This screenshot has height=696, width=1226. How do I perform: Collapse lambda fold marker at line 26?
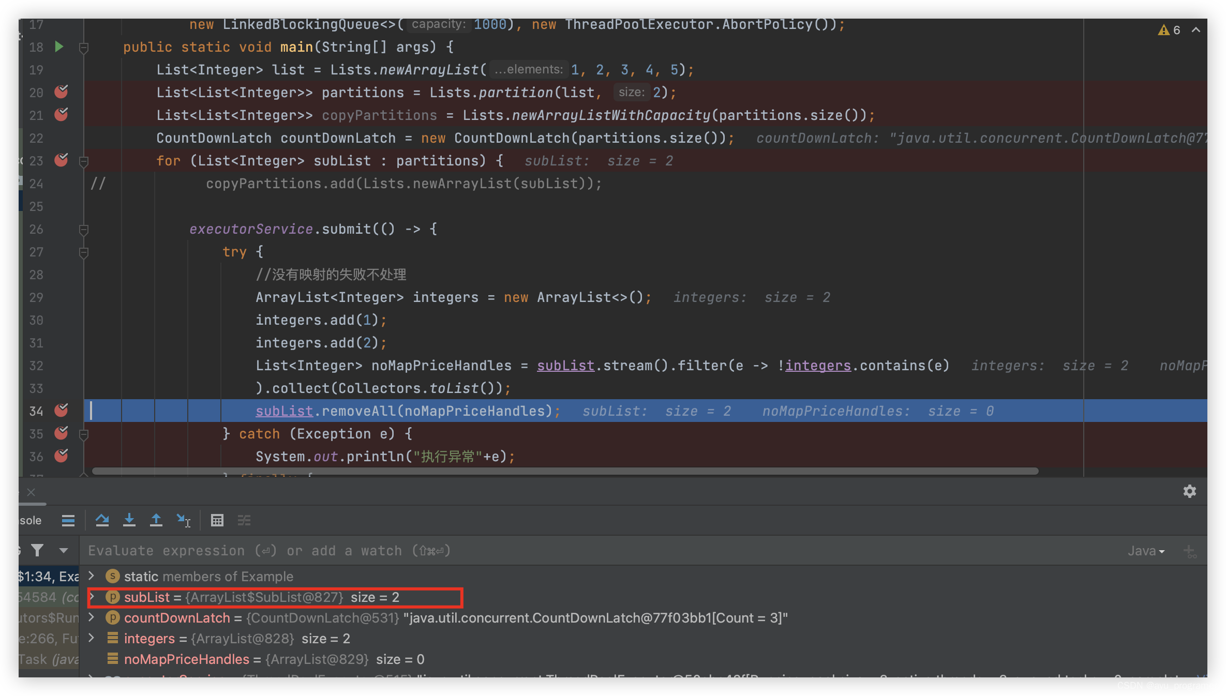pyautogui.click(x=83, y=230)
